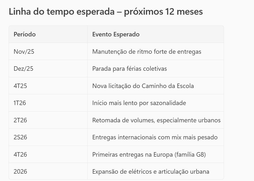Image resolution: width=254 pixels, height=181 pixels.
Task: Select the 'Dez/25' period cell
Action: click(x=24, y=69)
